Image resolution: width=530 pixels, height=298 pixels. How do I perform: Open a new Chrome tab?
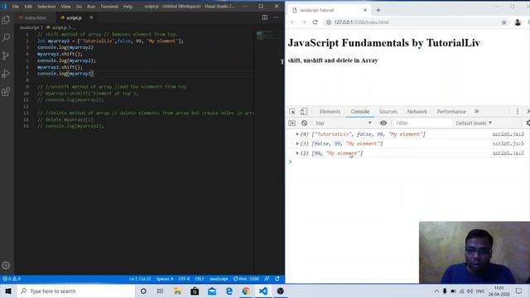pos(378,10)
